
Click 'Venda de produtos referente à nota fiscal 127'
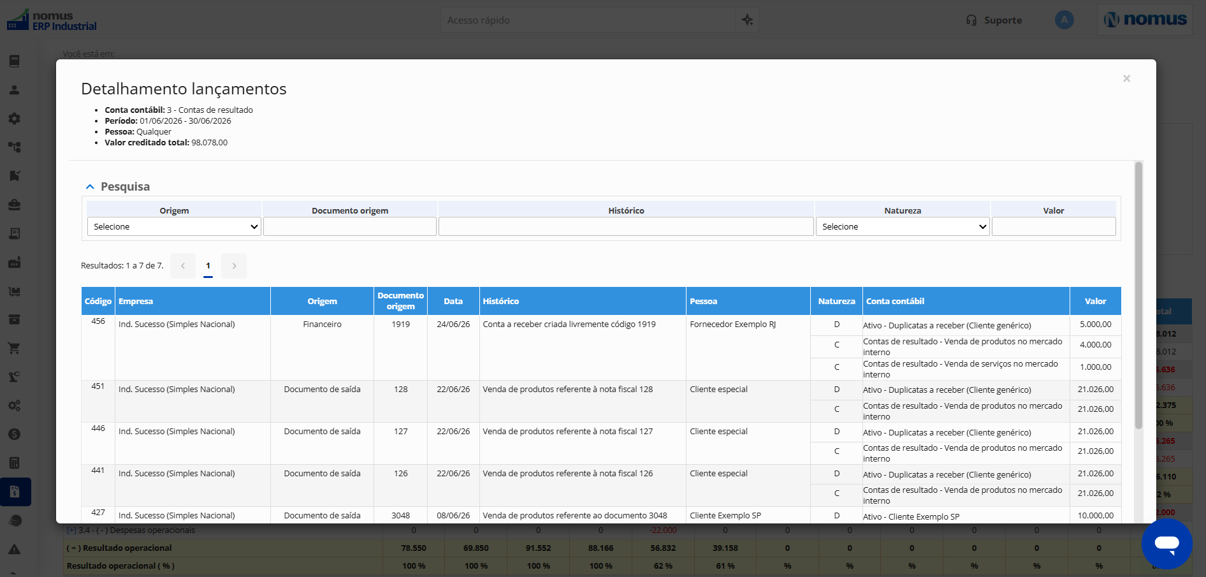click(568, 432)
